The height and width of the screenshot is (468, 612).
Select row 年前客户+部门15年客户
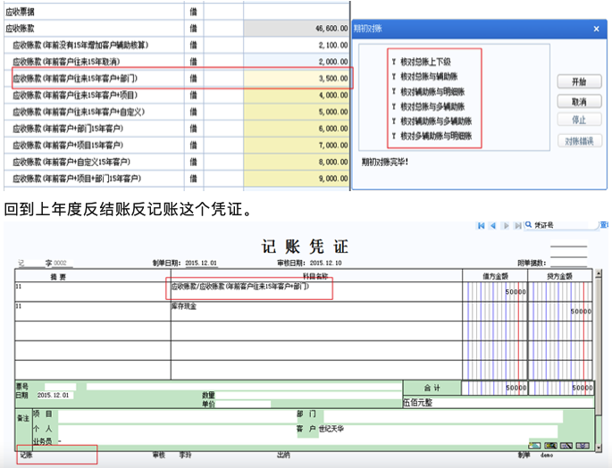click(x=177, y=129)
